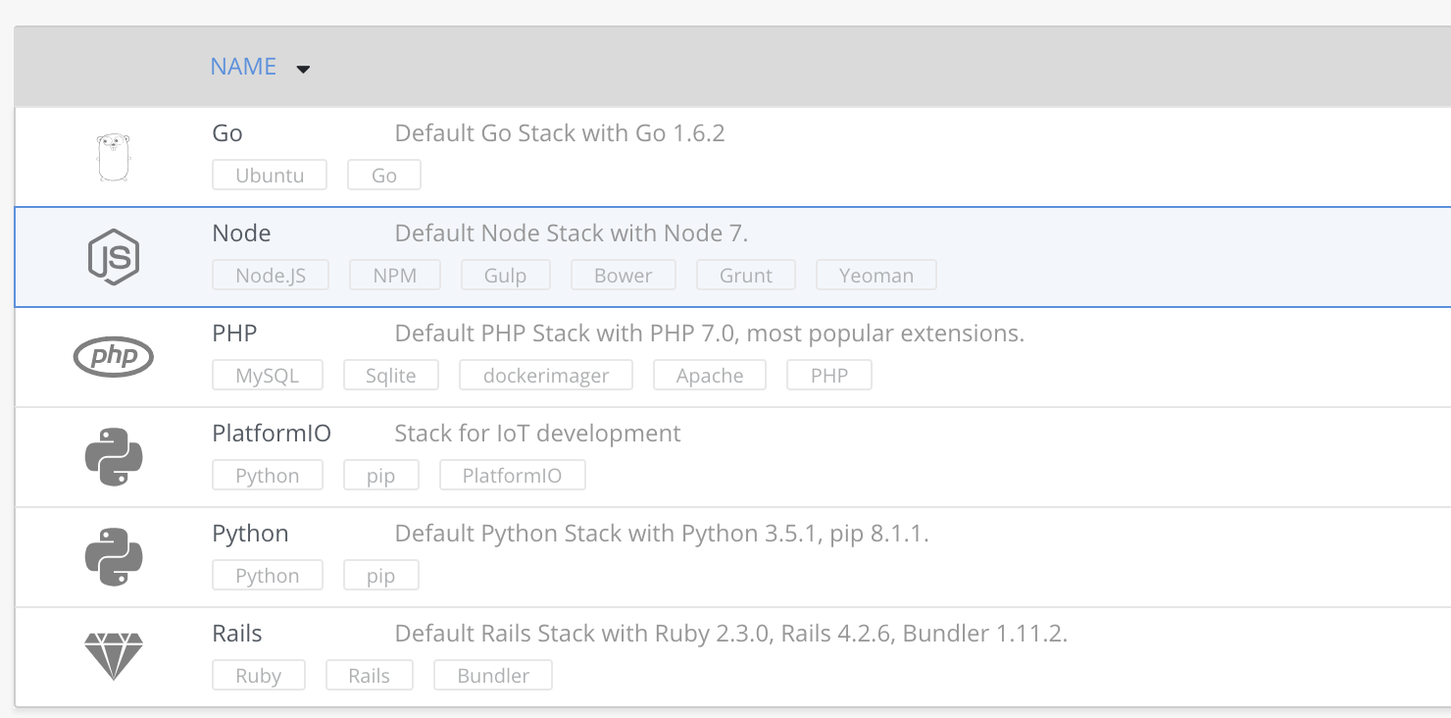Click the Ruby tag
Viewport: 1451px width, 718px height.
click(259, 676)
